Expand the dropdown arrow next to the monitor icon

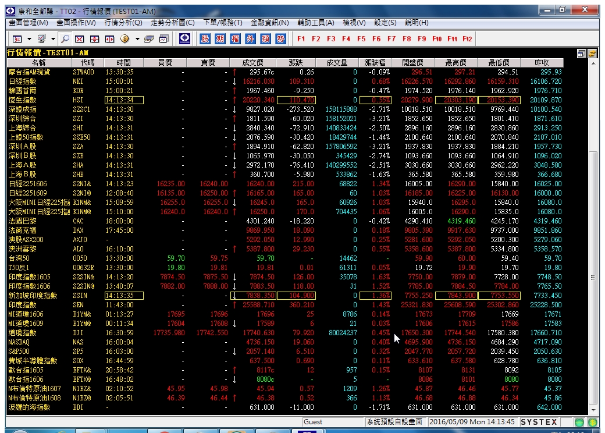coord(54,39)
